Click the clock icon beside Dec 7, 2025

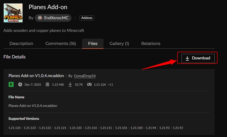tap(20, 84)
